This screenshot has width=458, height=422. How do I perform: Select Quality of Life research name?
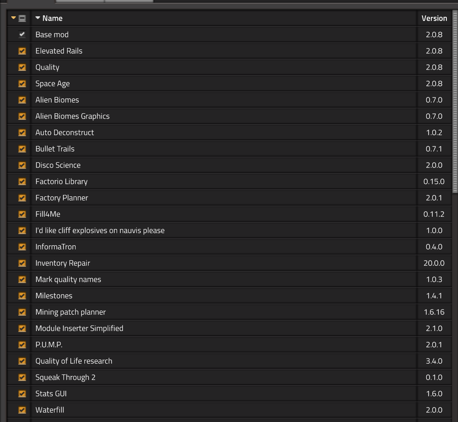click(74, 361)
